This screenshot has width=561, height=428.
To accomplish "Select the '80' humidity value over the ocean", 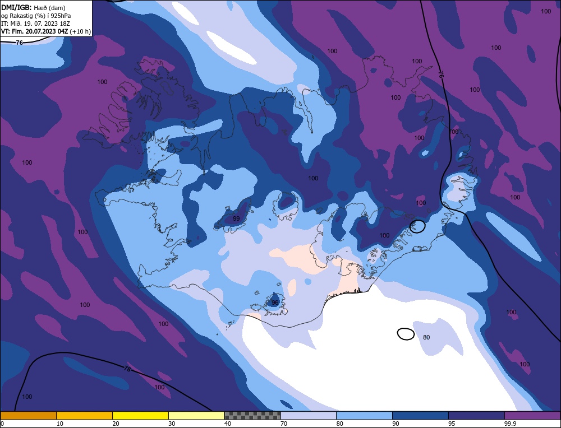I will 426,337.
